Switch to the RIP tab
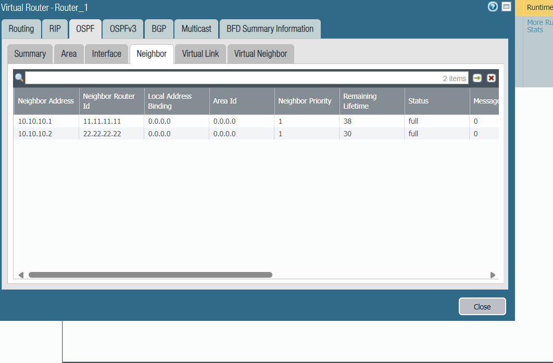The image size is (553, 363). 55,29
